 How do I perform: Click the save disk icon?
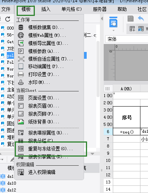131,19
